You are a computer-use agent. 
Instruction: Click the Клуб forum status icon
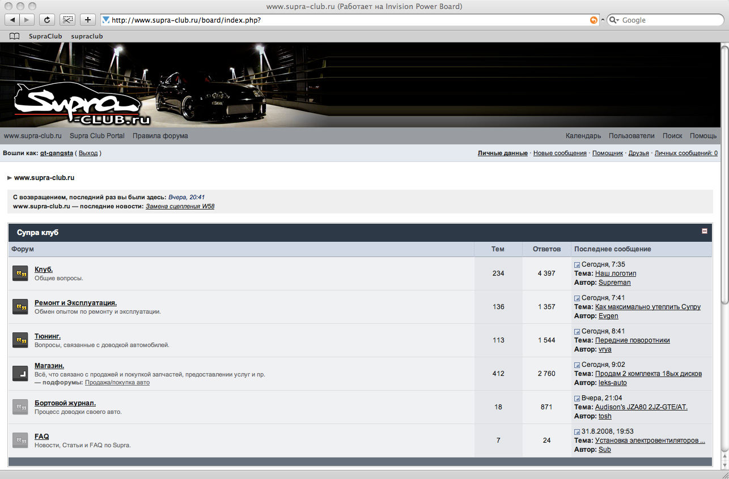pos(20,273)
